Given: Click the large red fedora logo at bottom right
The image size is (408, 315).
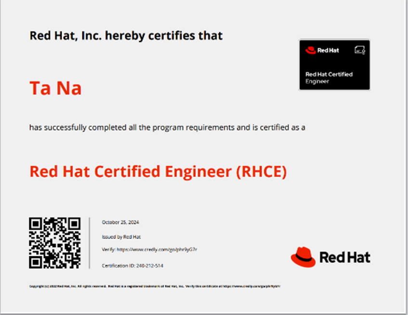Looking at the screenshot, I should click(303, 257).
